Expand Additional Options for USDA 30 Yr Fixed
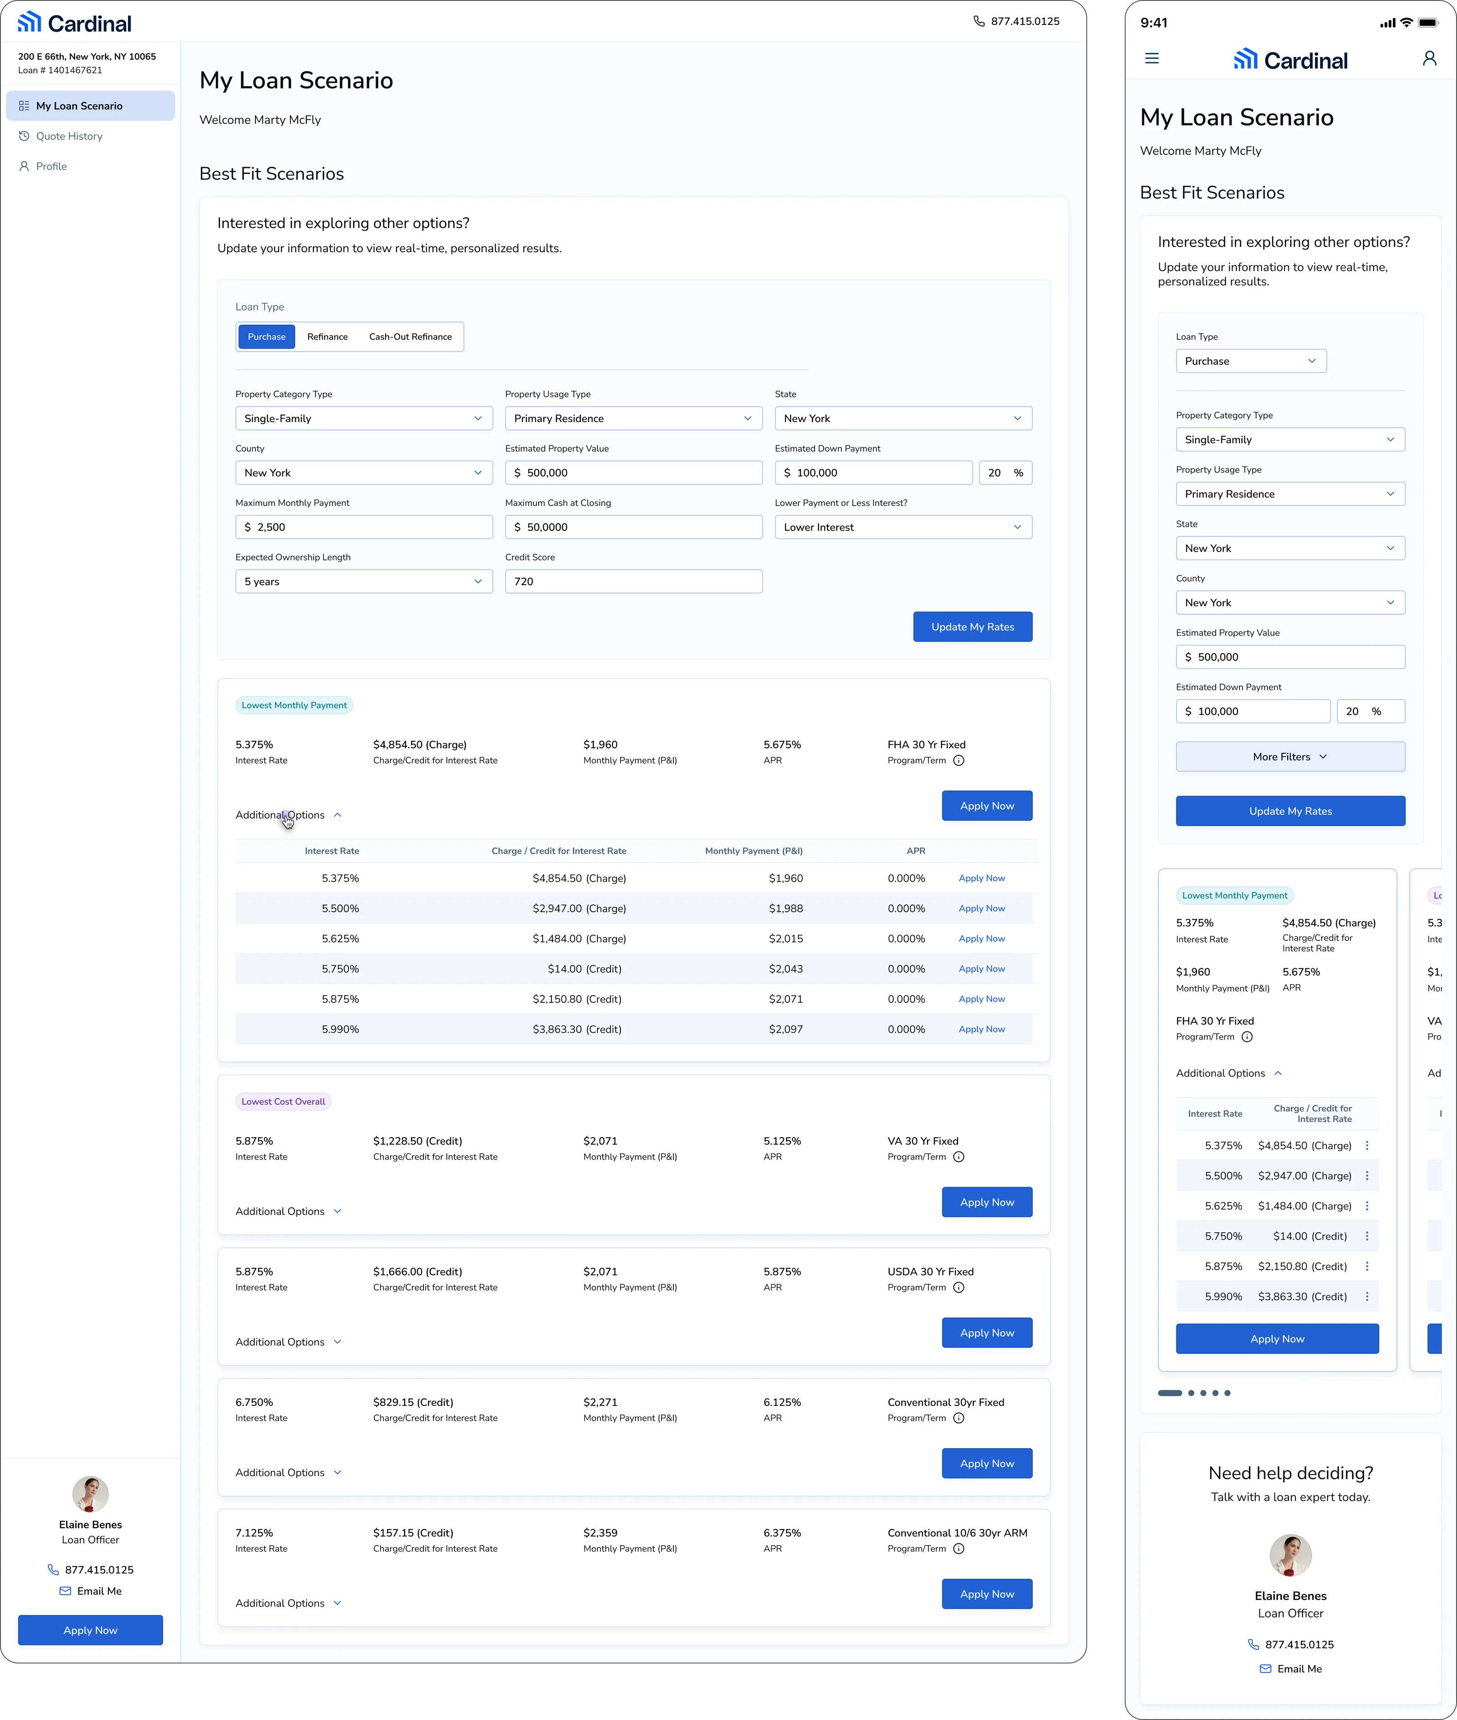The height and width of the screenshot is (1720, 1457). [x=288, y=1342]
